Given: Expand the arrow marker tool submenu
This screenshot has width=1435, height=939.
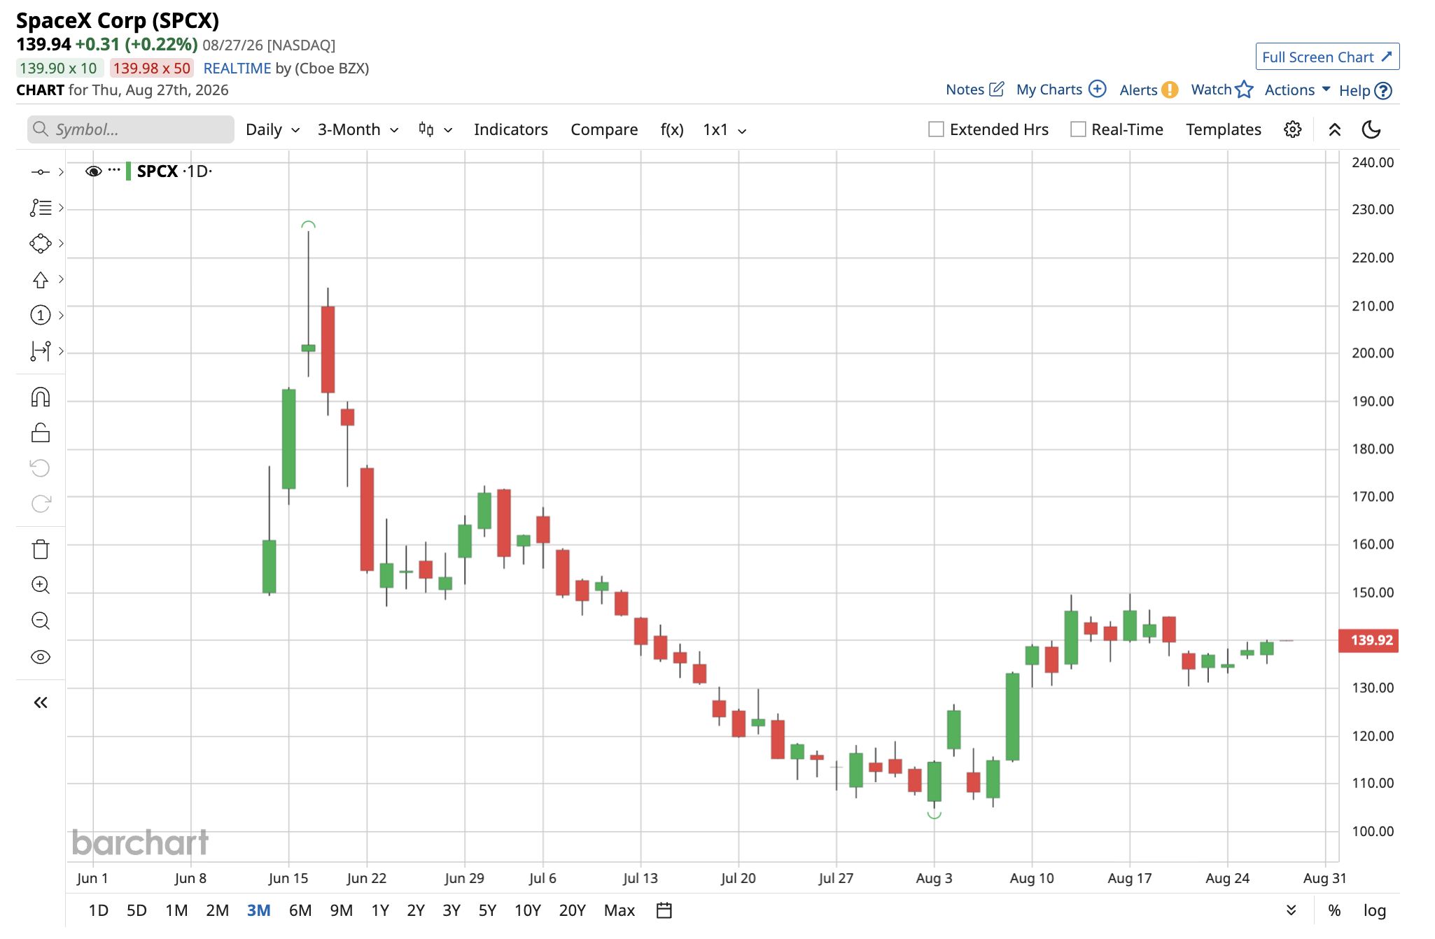Looking at the screenshot, I should click(x=62, y=279).
